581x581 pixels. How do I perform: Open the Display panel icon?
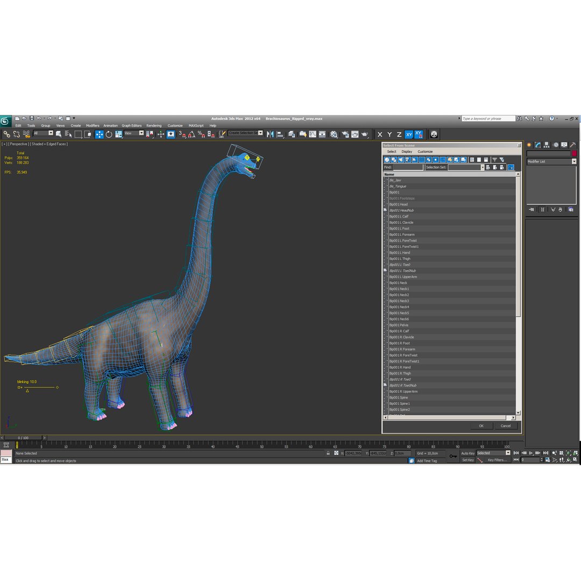[x=564, y=145]
